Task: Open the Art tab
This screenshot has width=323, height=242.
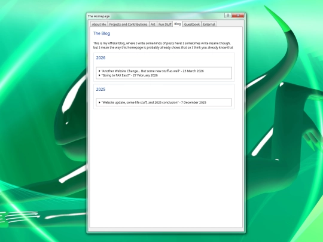Action: click(x=153, y=24)
